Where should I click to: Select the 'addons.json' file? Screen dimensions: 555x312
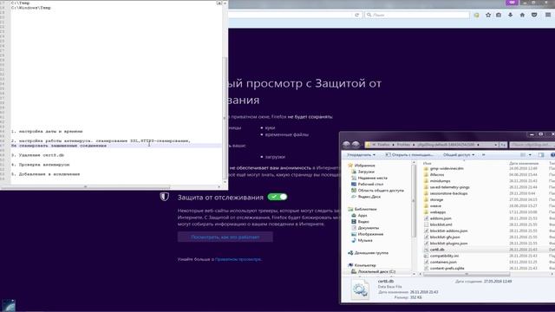(441, 218)
